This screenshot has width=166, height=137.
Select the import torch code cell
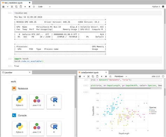pos(88,60)
